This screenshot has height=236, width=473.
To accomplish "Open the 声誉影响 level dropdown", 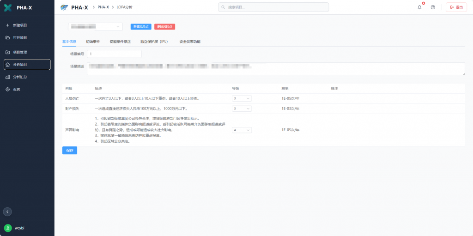I will [242, 130].
